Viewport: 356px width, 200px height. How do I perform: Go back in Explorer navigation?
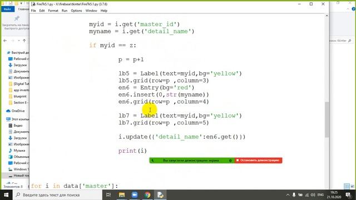coord(5,41)
